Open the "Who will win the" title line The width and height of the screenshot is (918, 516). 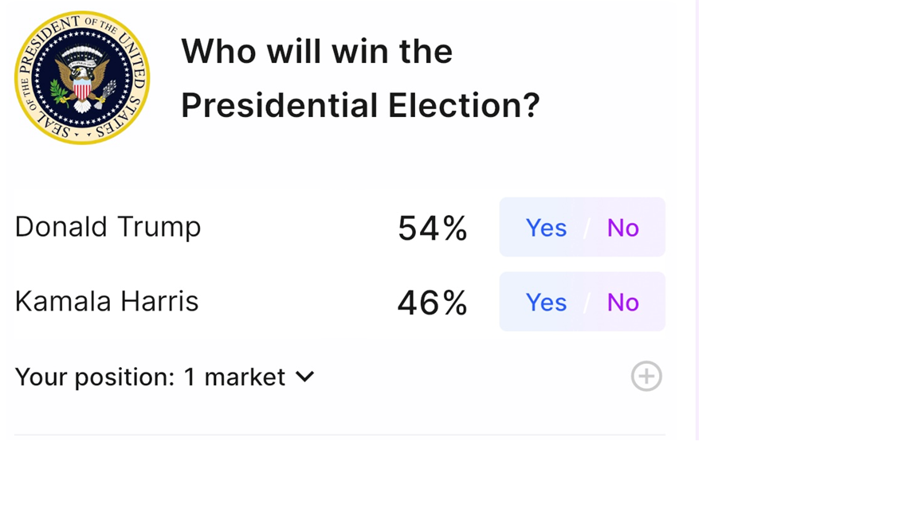(316, 52)
